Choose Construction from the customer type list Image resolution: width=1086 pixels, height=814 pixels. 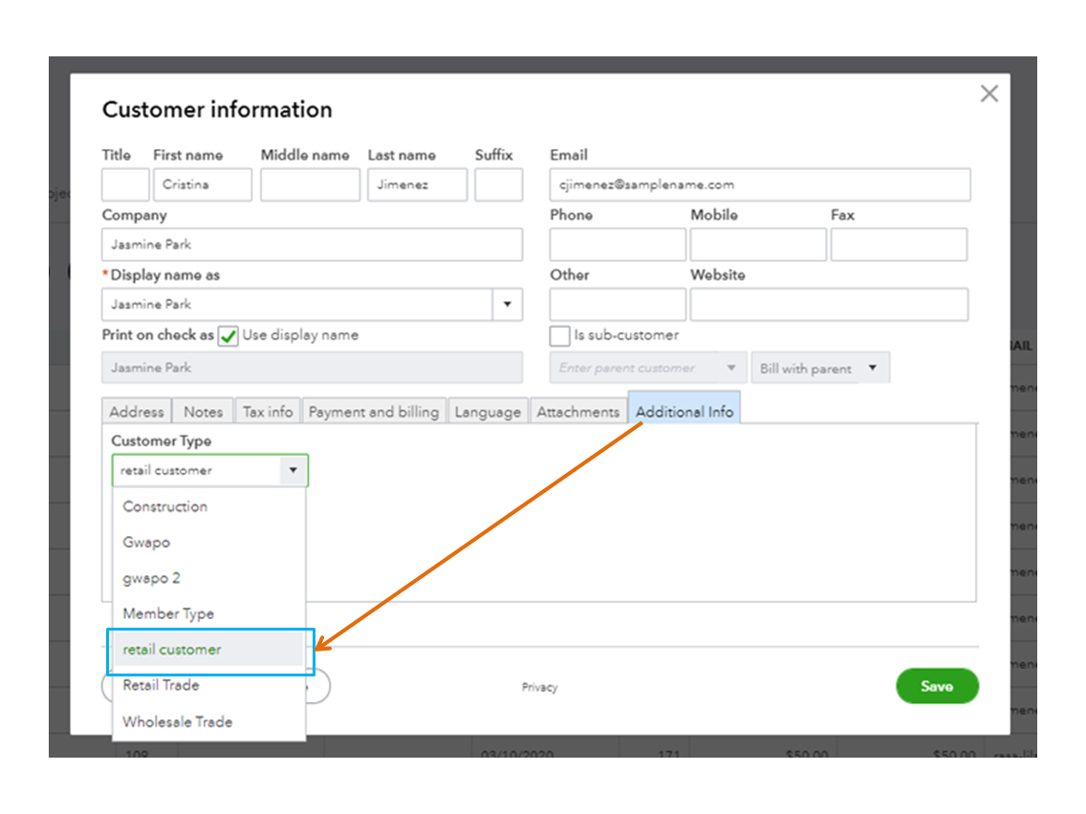165,506
